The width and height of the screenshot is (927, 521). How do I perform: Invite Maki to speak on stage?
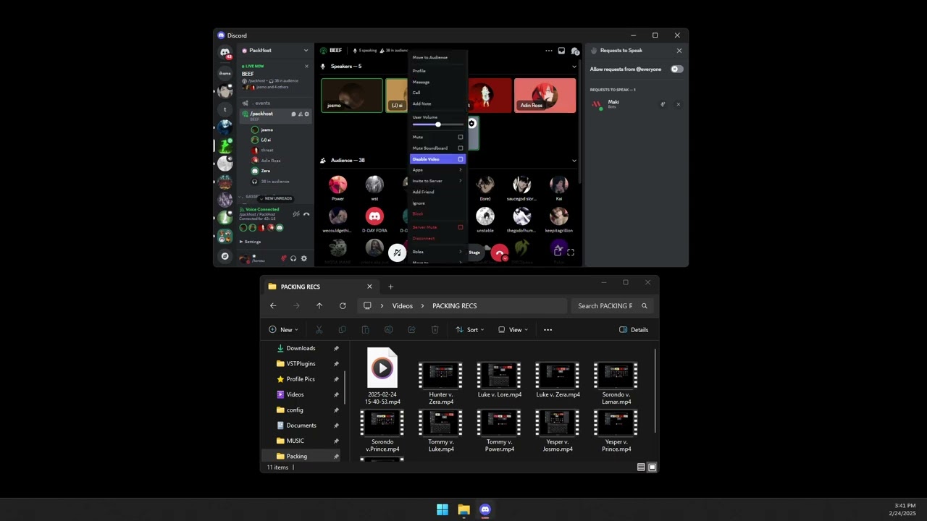(x=663, y=104)
